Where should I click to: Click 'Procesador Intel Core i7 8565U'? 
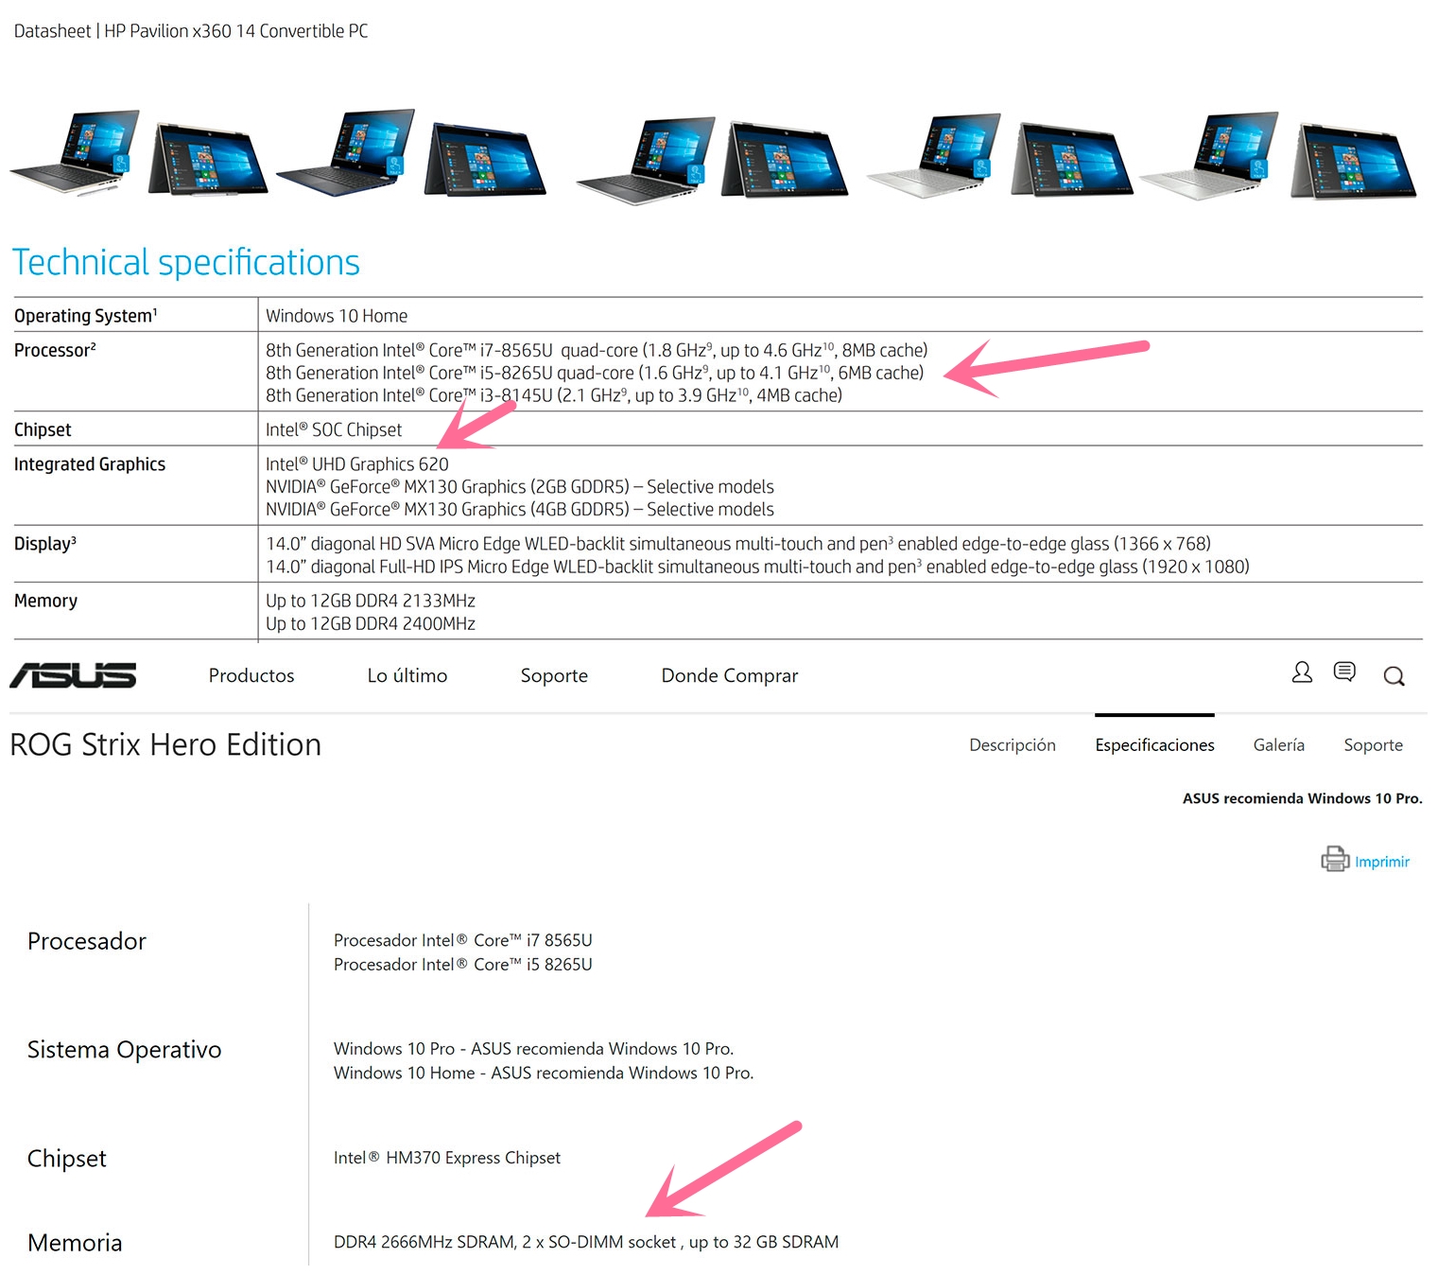click(x=463, y=940)
